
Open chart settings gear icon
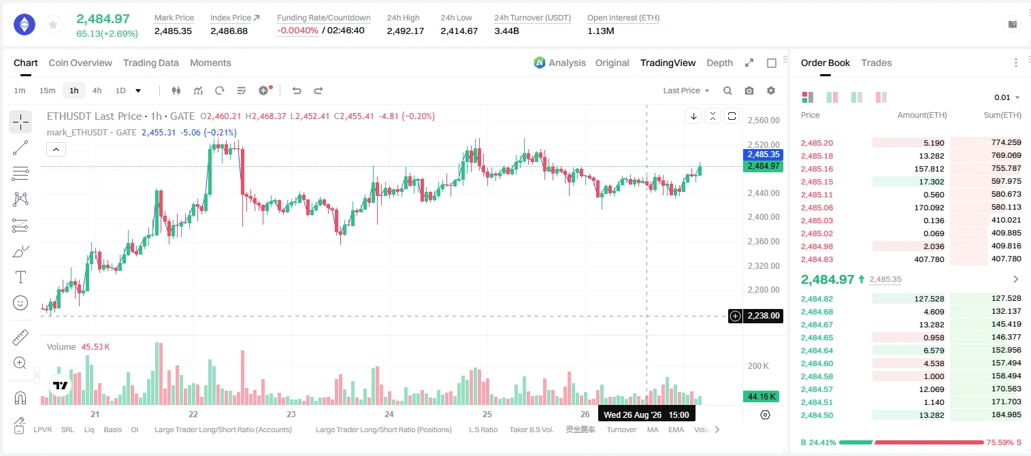click(771, 91)
